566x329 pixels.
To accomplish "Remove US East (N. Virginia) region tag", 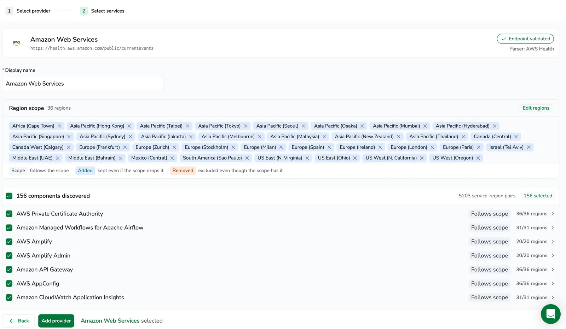I will (x=307, y=158).
